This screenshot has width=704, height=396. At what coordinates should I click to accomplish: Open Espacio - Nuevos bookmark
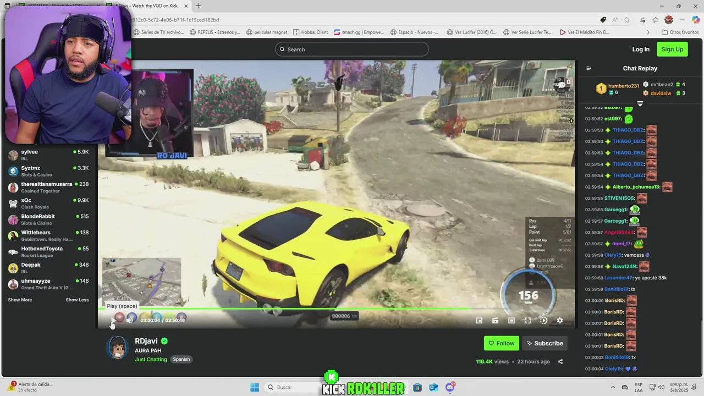coord(415,32)
